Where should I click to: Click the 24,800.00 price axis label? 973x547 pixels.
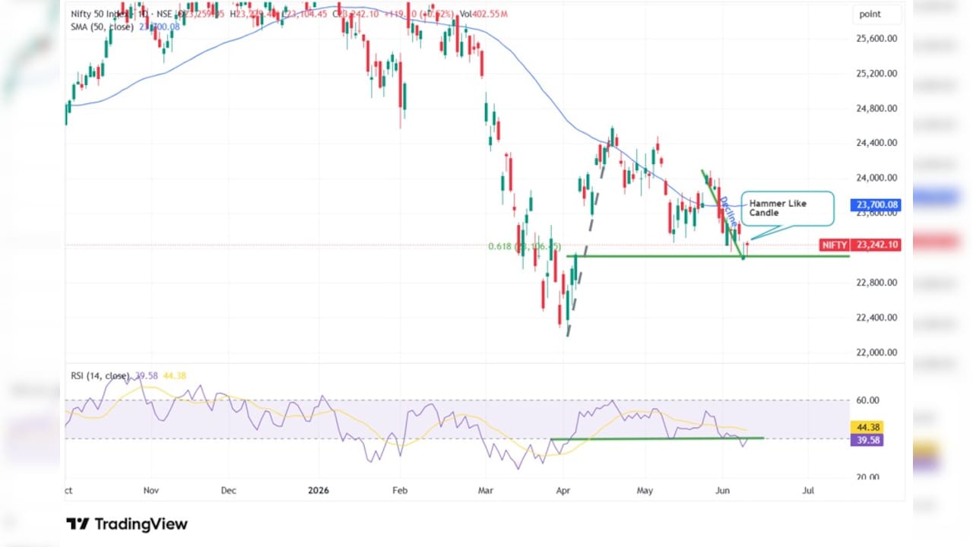(x=877, y=108)
